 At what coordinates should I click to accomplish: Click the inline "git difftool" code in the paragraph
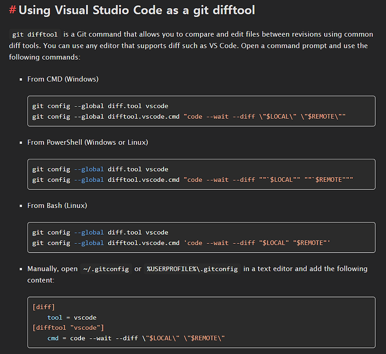pos(35,35)
